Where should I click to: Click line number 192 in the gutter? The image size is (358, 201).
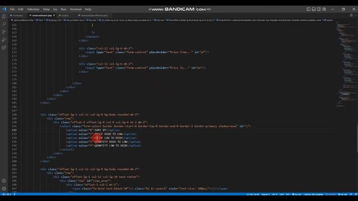pos(14,130)
